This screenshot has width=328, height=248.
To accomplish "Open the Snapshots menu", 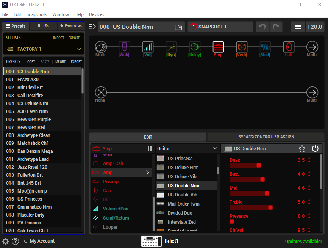I will tap(37, 14).
